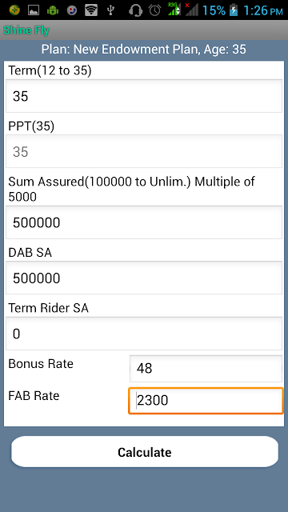Click the Calculate button
288x512 pixels.
[x=145, y=451]
